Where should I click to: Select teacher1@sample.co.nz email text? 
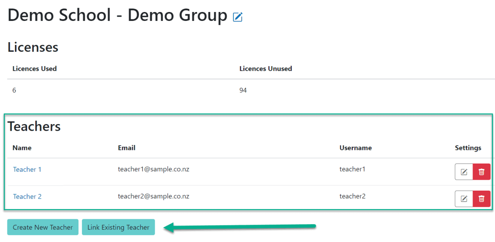154,169
